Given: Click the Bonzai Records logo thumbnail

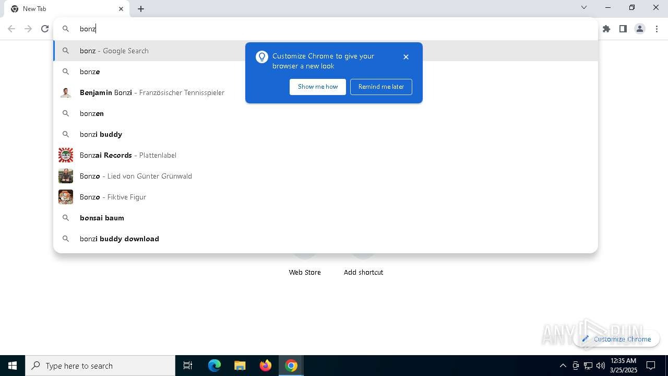Looking at the screenshot, I should click(x=66, y=155).
